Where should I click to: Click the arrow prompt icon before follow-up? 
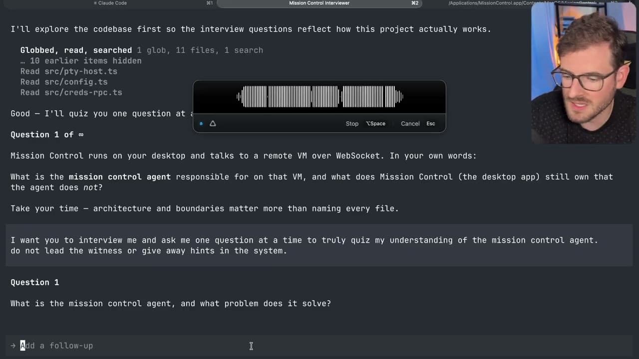pyautogui.click(x=13, y=346)
